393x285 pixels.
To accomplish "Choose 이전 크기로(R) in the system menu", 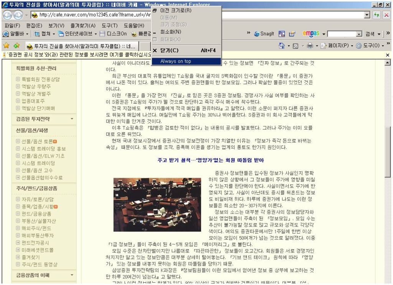I will [x=186, y=10].
